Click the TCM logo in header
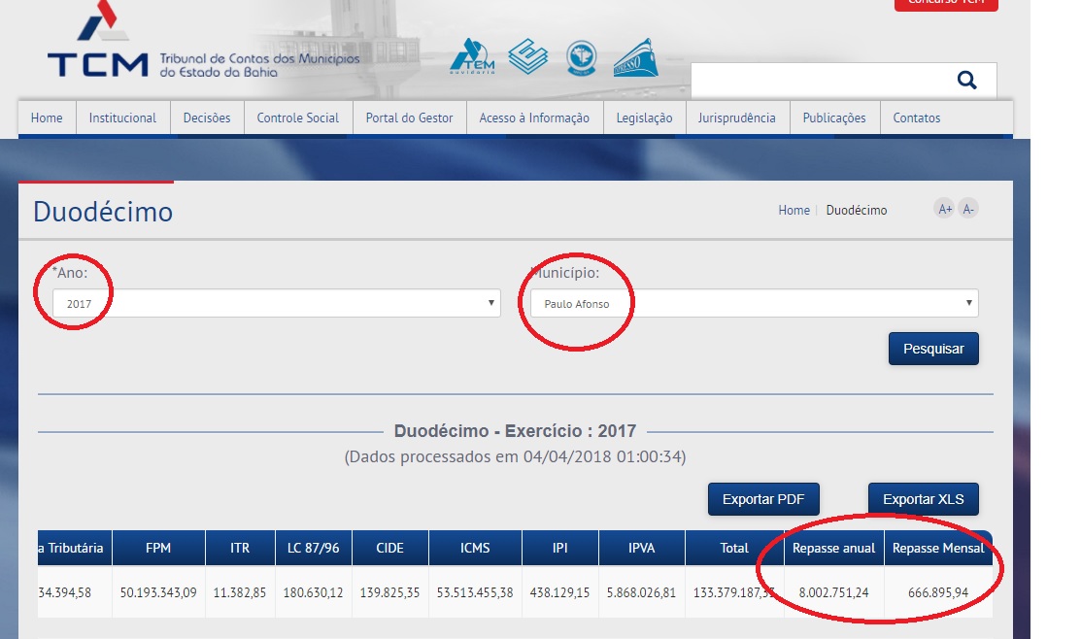Image resolution: width=1081 pixels, height=639 pixels. pyautogui.click(x=97, y=49)
